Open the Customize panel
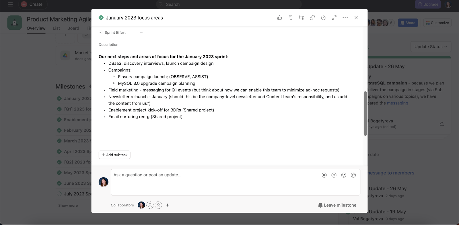 coord(437,23)
